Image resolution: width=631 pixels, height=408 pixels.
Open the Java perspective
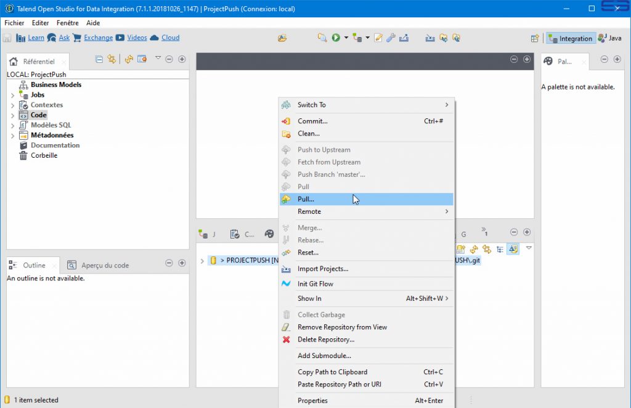click(x=609, y=38)
